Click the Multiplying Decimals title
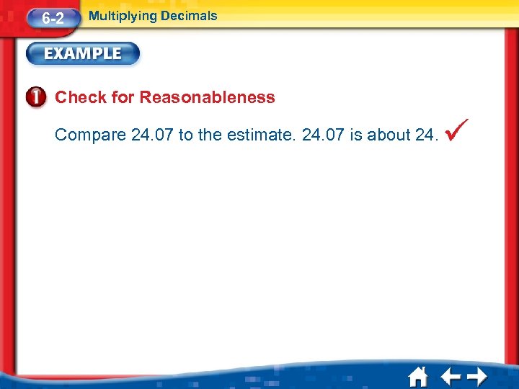The image size is (519, 389). [x=153, y=16]
